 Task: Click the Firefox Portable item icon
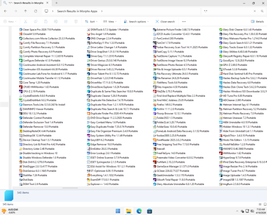pos(154,105)
